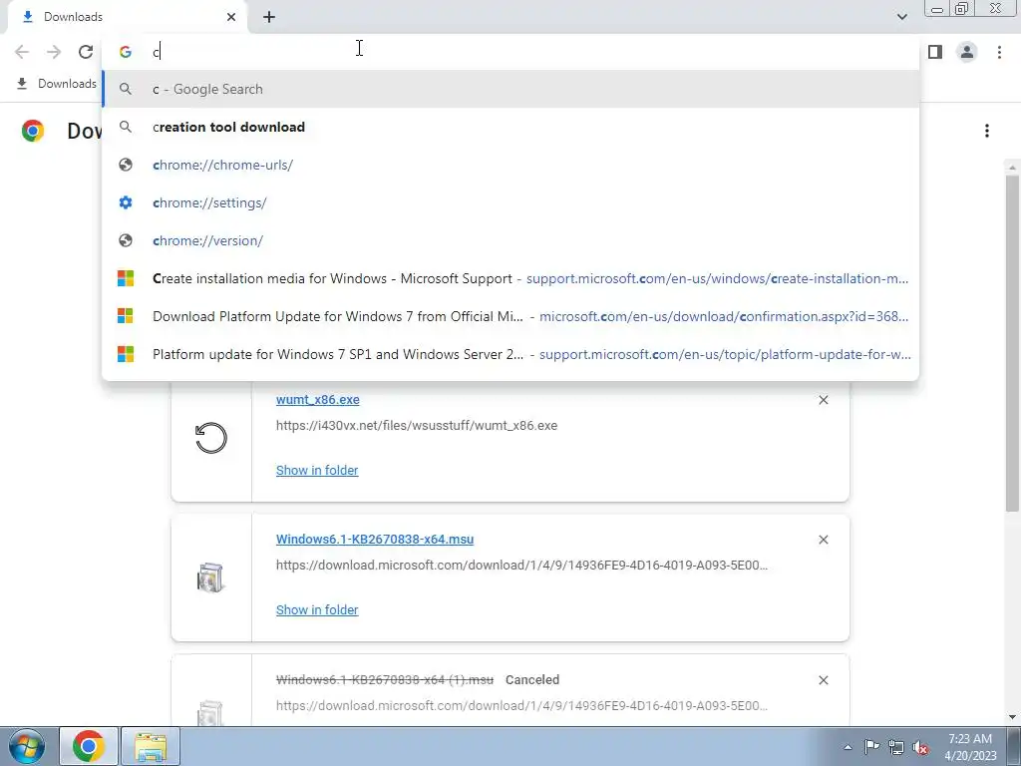Click the Downloads bookmark

[x=56, y=84]
